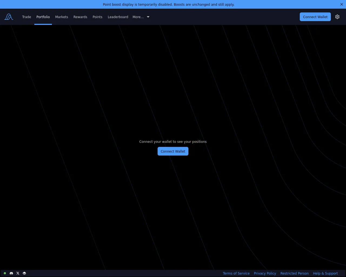346x277 pixels.
Task: Open the Rewards tab
Action: coord(80,17)
